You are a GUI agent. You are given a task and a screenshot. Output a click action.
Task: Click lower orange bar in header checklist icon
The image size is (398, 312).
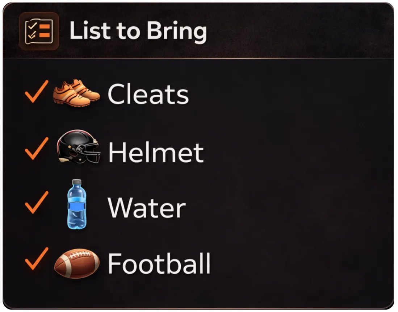coord(45,35)
